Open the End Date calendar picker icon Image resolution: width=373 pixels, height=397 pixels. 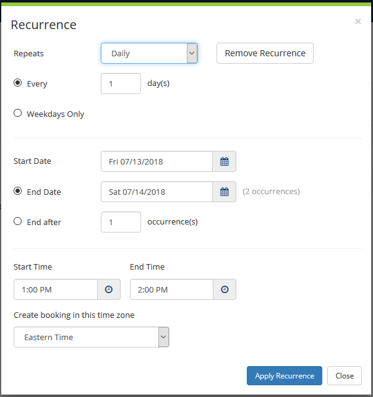pyautogui.click(x=225, y=192)
